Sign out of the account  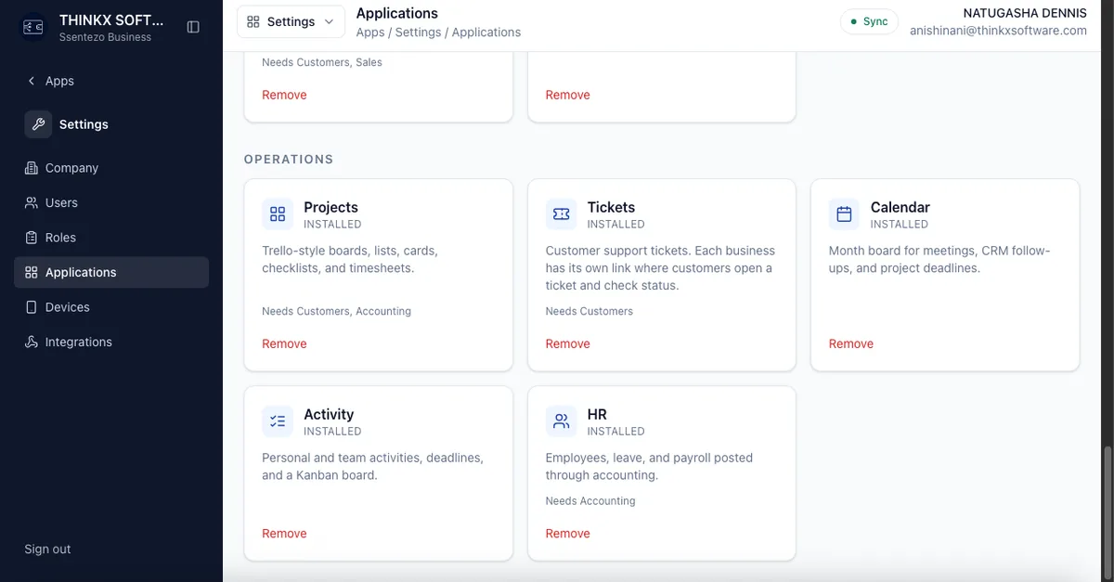coord(47,549)
